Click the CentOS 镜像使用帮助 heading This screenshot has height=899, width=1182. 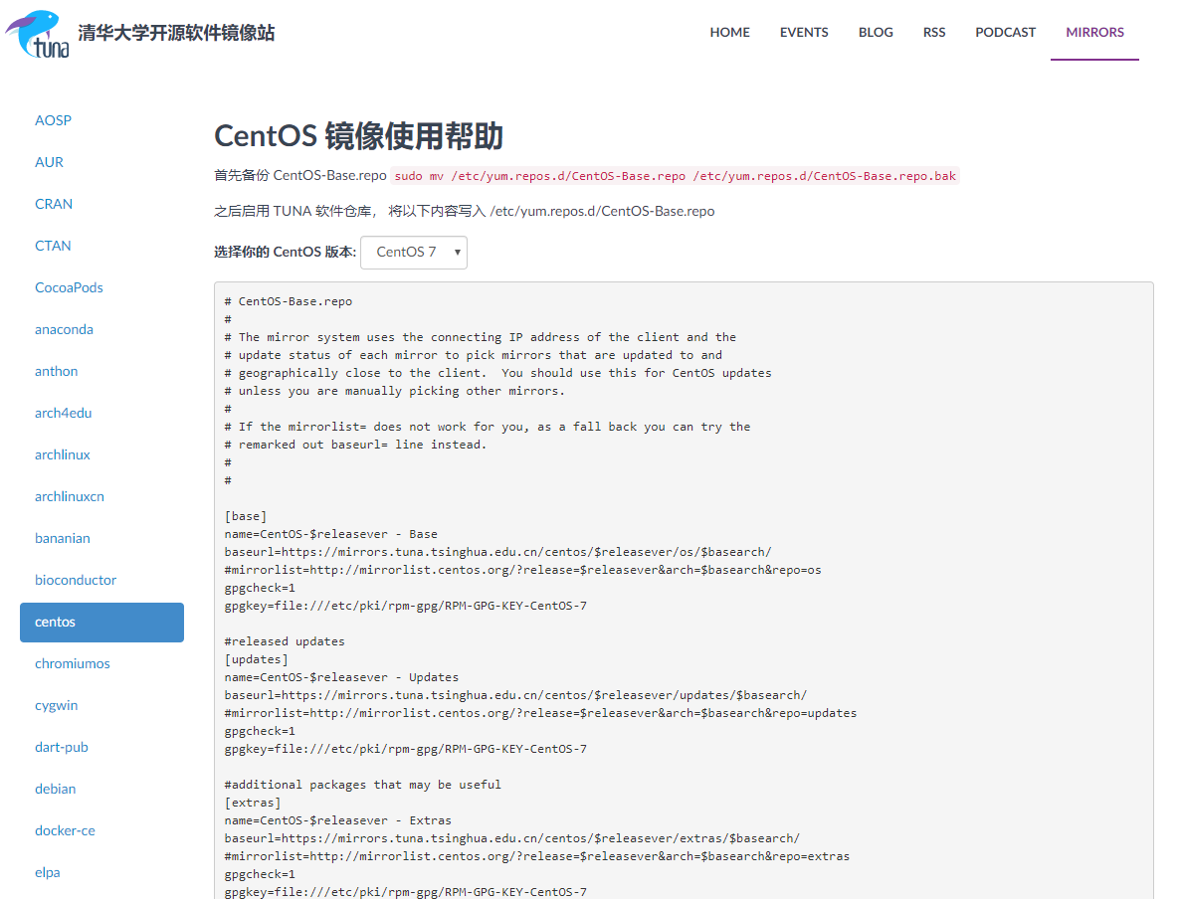(359, 136)
